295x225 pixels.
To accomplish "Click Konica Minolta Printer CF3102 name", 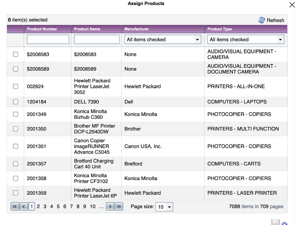I will pos(91,178).
